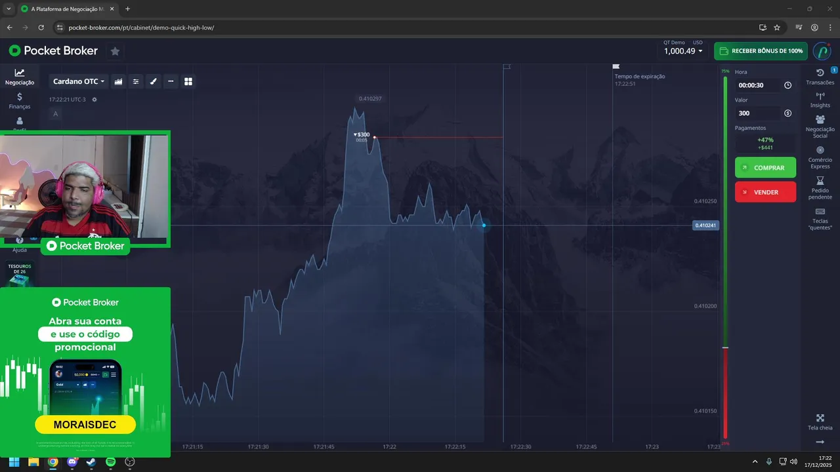The image size is (840, 472).
Task: Click the trader sentiment bar
Action: click(x=725, y=256)
